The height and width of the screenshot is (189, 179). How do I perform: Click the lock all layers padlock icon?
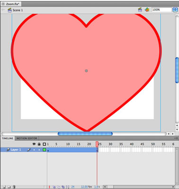pos(39,144)
